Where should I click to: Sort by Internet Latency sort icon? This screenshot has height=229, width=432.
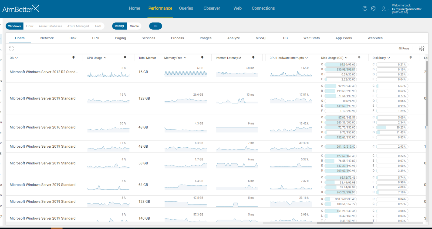pyautogui.click(x=240, y=58)
